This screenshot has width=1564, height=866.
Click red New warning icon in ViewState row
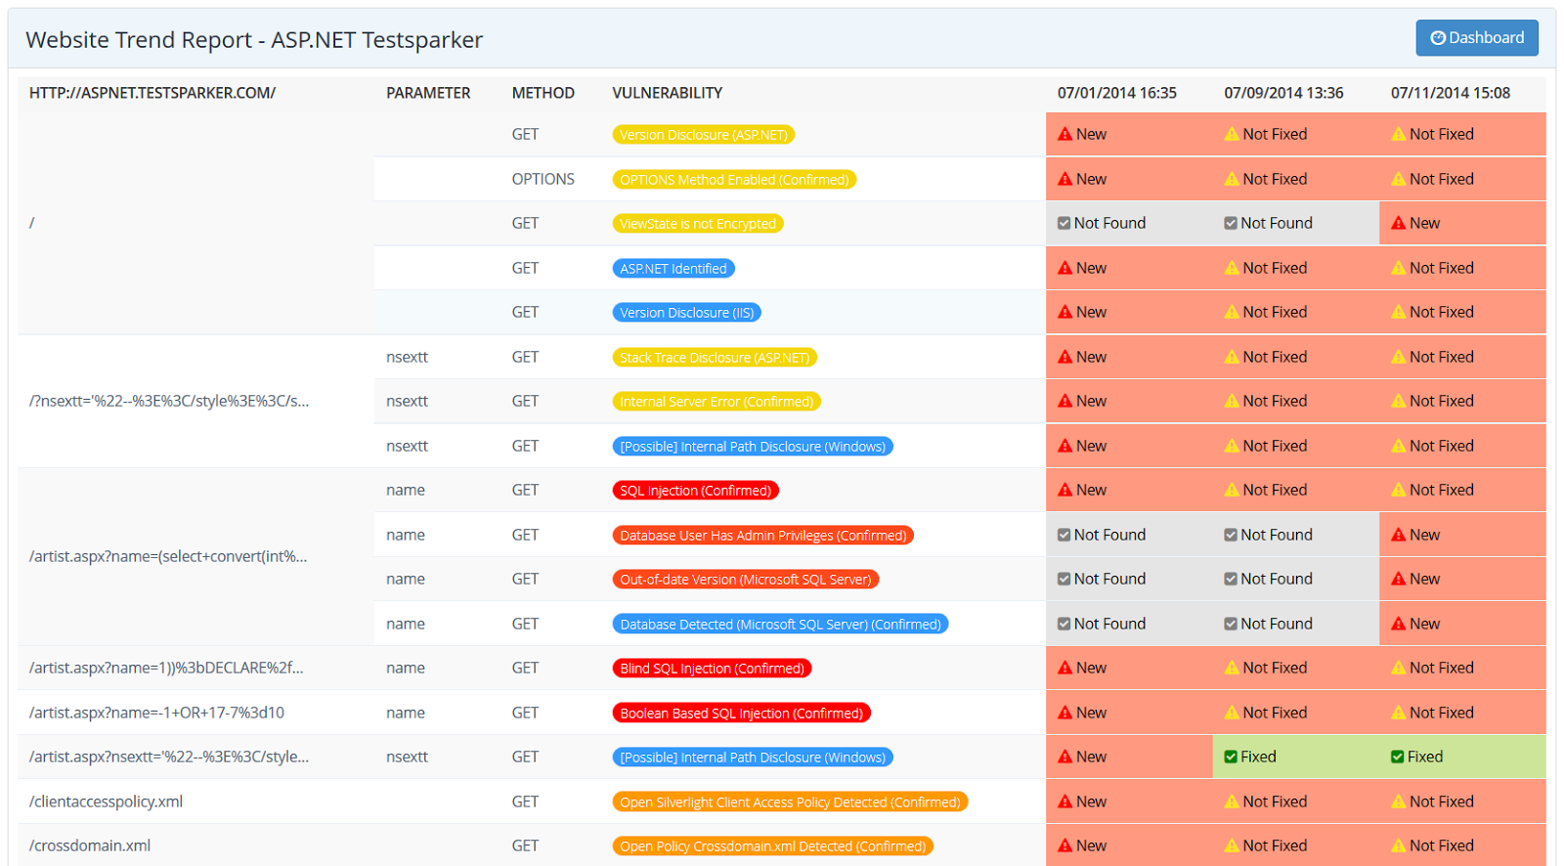click(x=1399, y=223)
